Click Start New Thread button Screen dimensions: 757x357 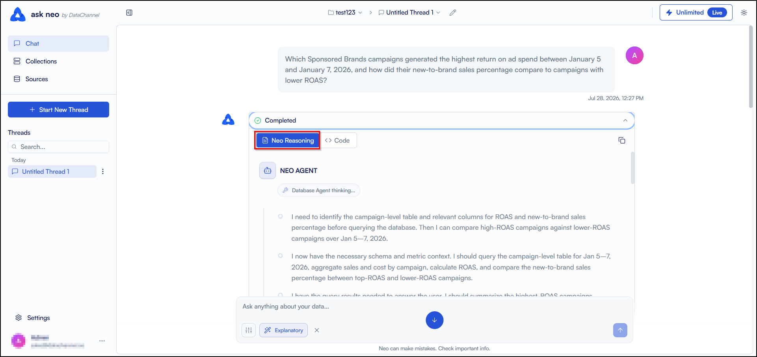click(58, 110)
